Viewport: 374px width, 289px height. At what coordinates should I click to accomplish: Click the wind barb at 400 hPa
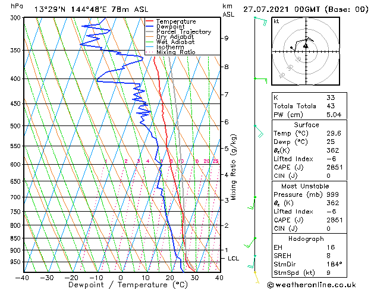(x=260, y=80)
